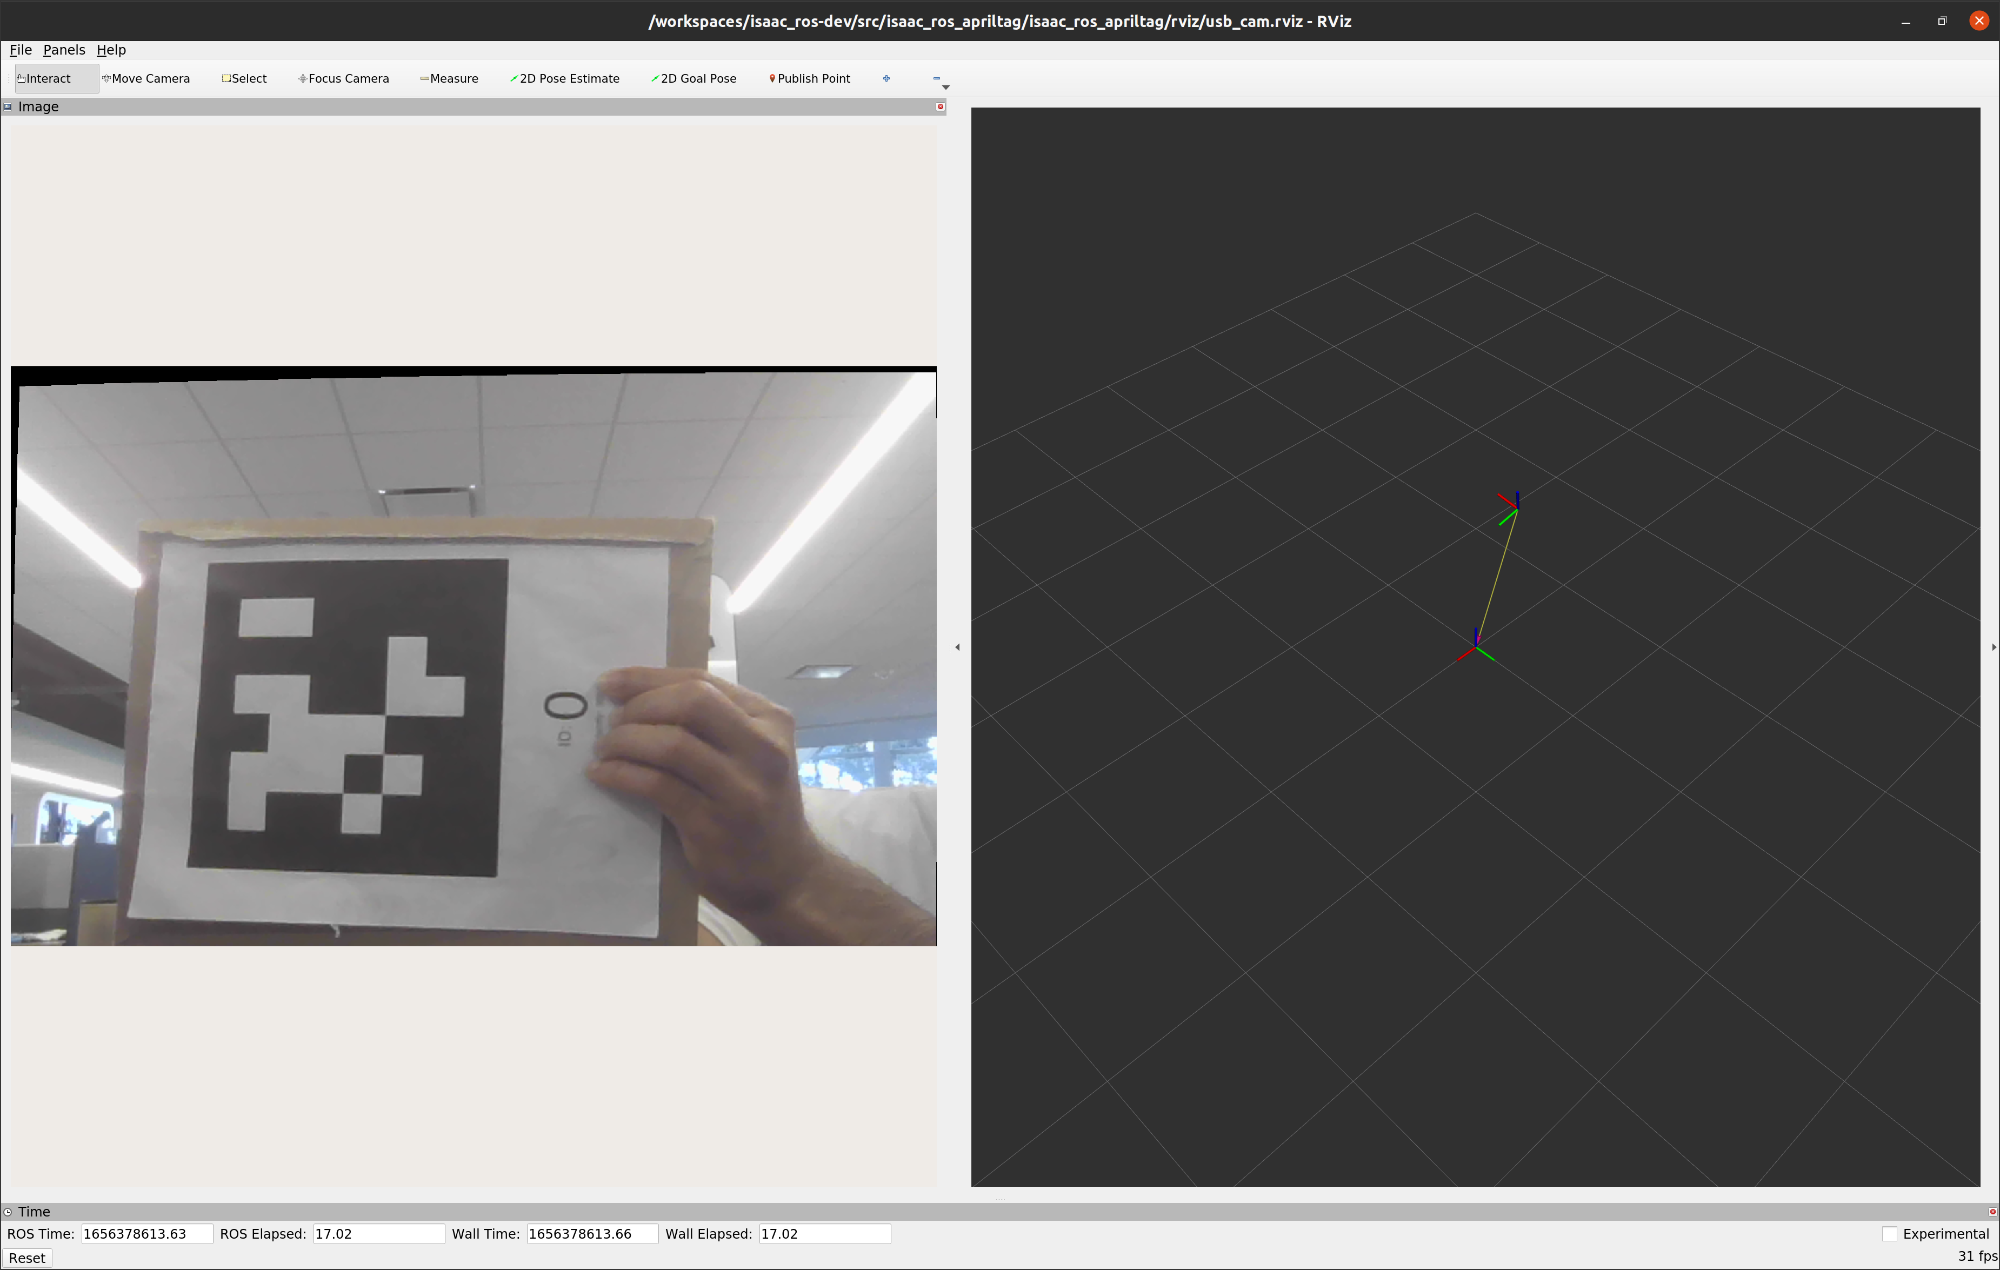Pick the Measure tool

(x=450, y=79)
